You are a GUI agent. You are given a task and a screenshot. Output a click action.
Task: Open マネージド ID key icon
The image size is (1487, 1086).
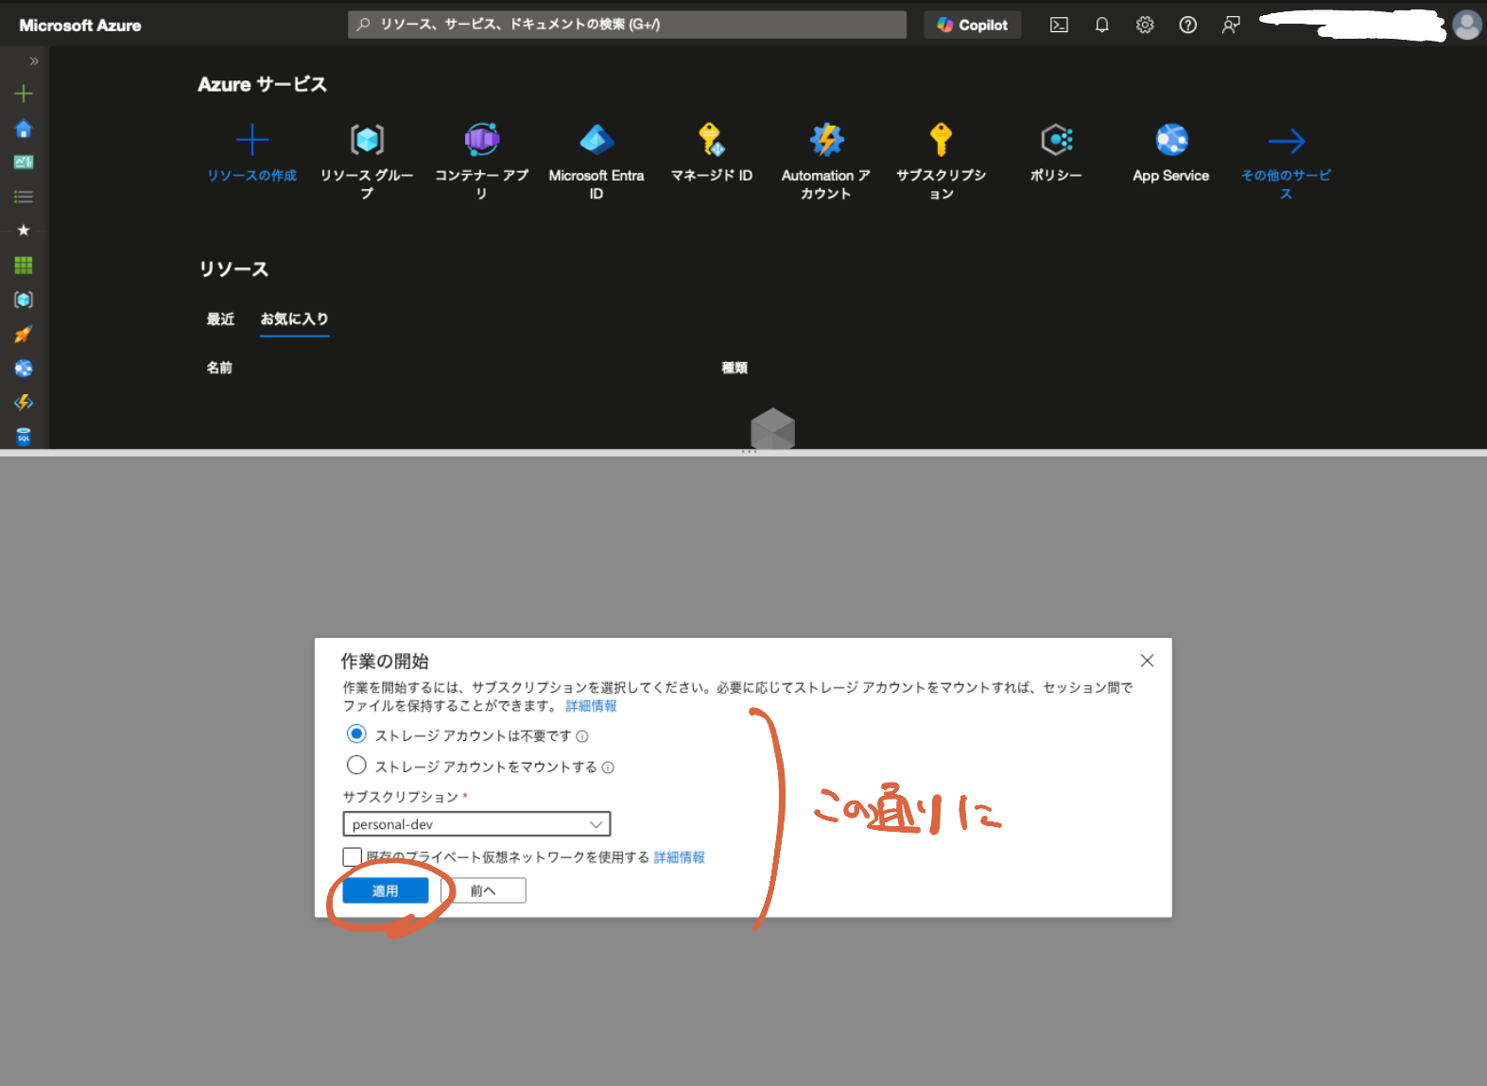pos(712,141)
